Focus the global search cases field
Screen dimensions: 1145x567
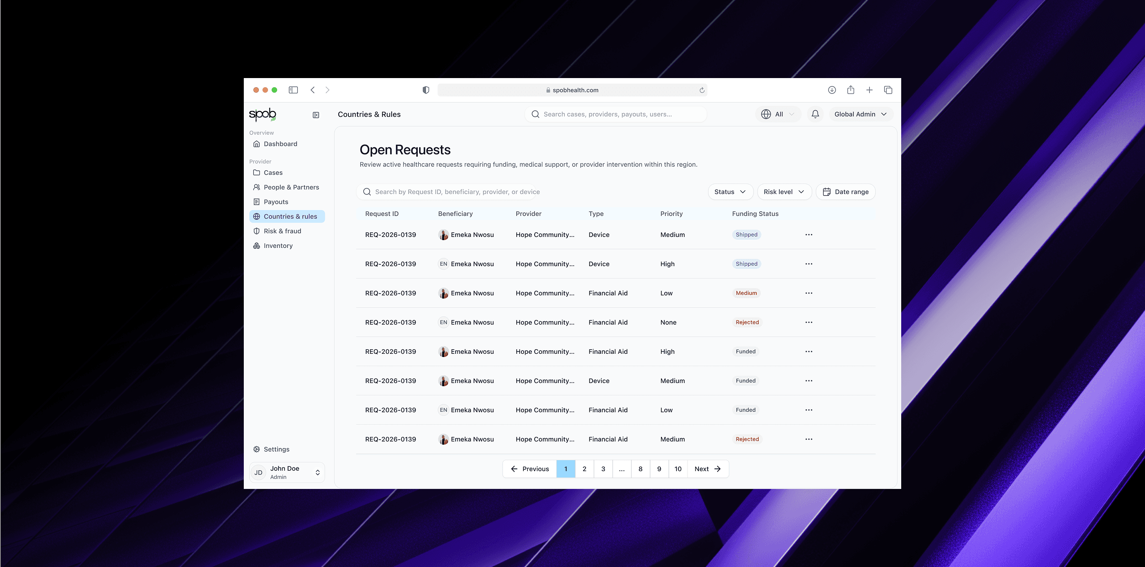click(616, 114)
